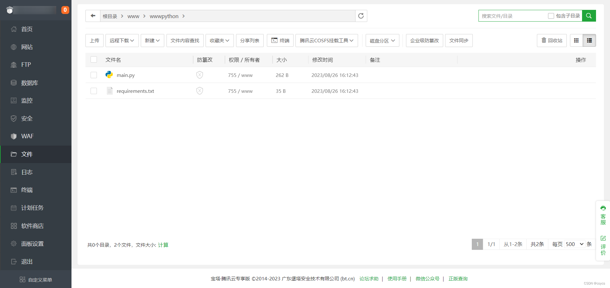Sort by 文件名 column header

tap(113, 60)
